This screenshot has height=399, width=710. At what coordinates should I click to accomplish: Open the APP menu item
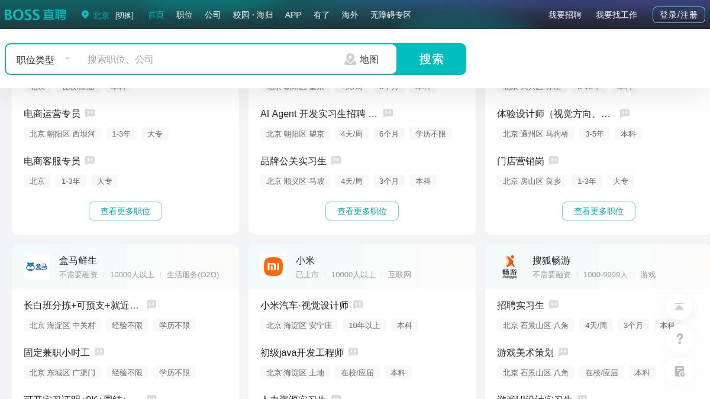point(293,15)
